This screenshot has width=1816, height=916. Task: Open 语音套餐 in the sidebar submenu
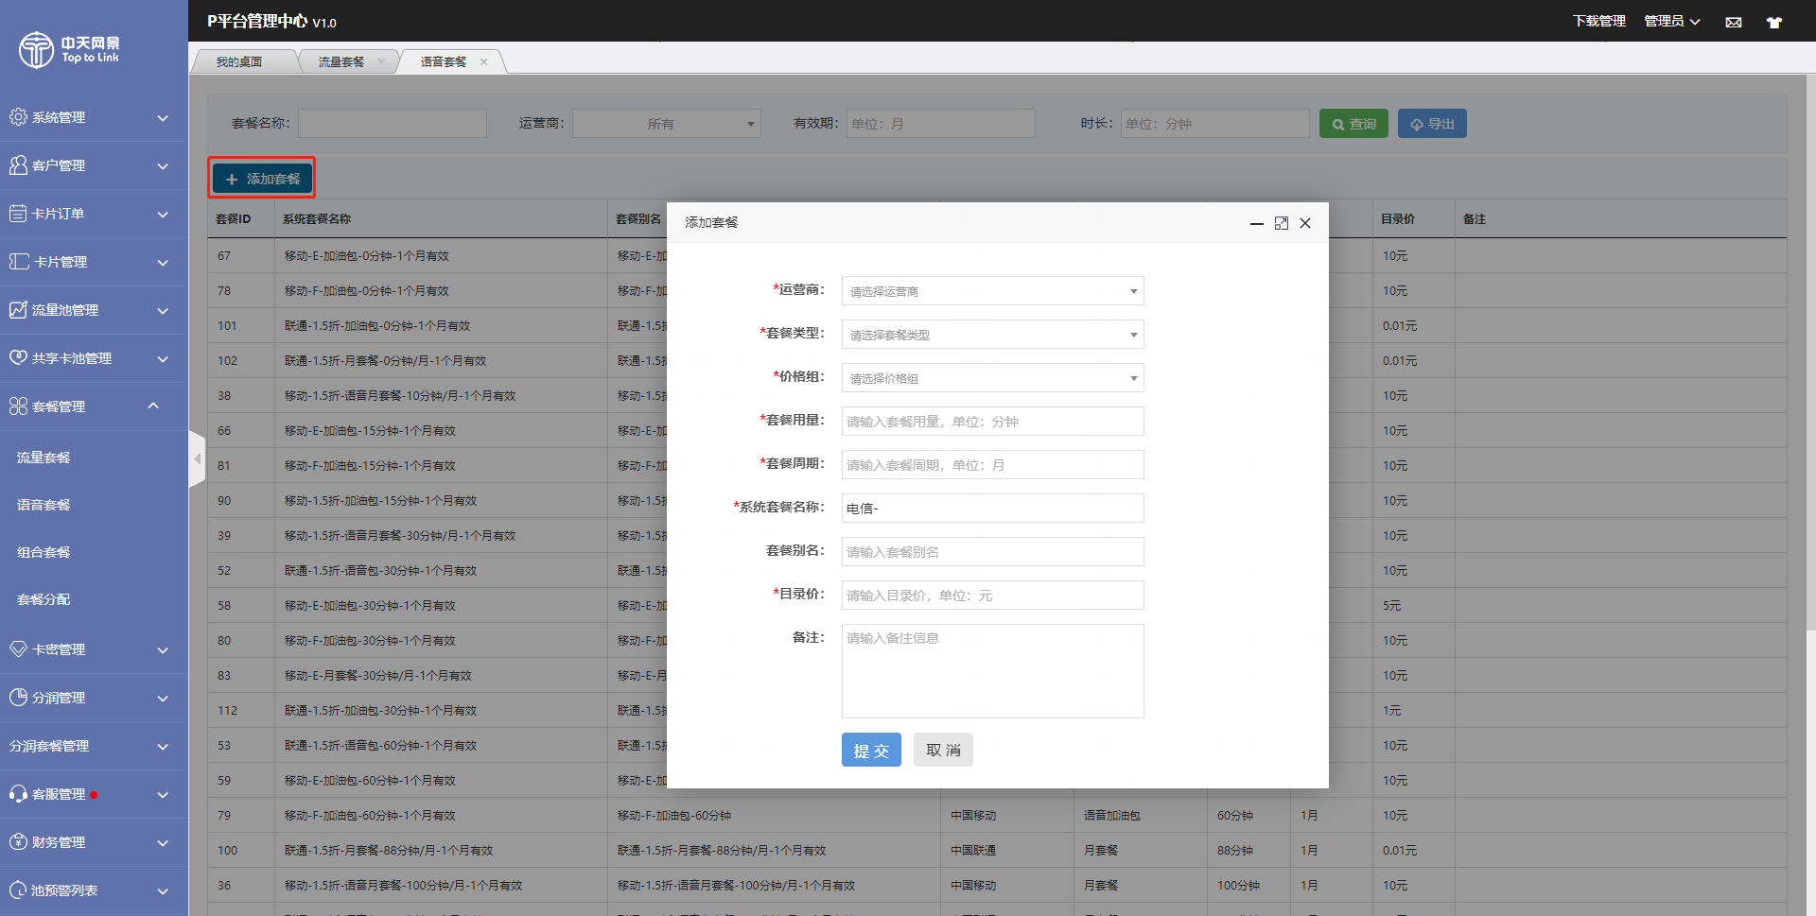(44, 505)
